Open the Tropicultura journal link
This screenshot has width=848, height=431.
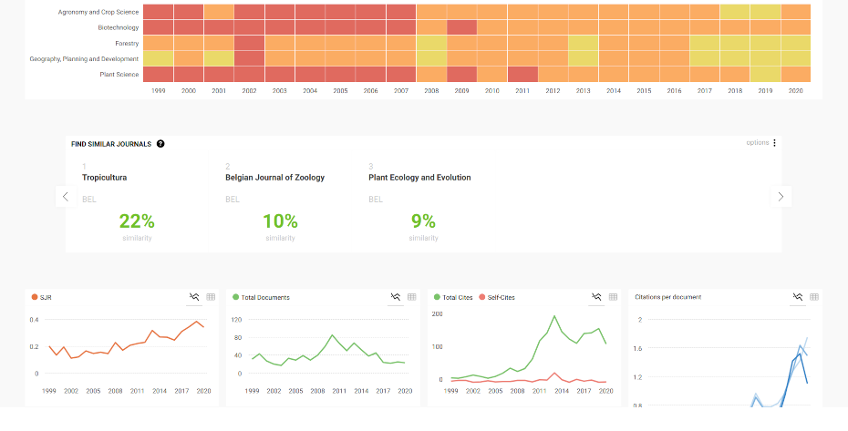(104, 178)
